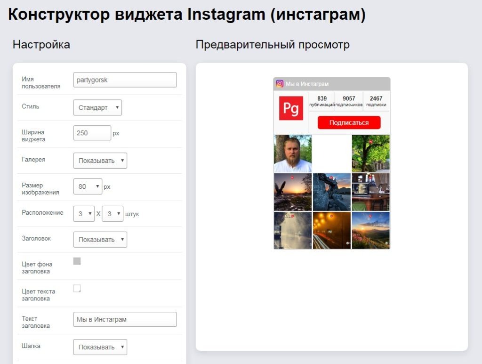
Task: Click the Pg badge on the street lights photo
Action: pos(331,216)
